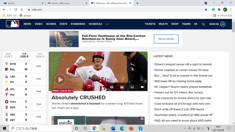
Task: Open the SEA vs DET game card
Action: [x=24, y=117]
